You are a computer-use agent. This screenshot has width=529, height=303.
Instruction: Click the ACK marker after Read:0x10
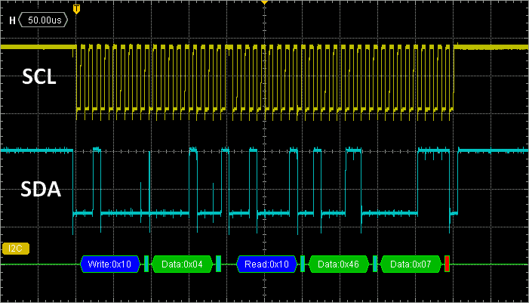[x=303, y=264]
